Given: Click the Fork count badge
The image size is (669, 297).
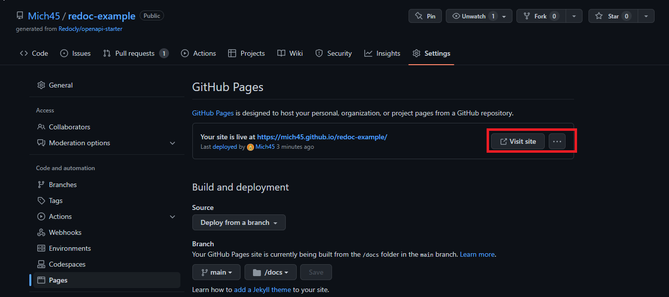Looking at the screenshot, I should coord(554,16).
